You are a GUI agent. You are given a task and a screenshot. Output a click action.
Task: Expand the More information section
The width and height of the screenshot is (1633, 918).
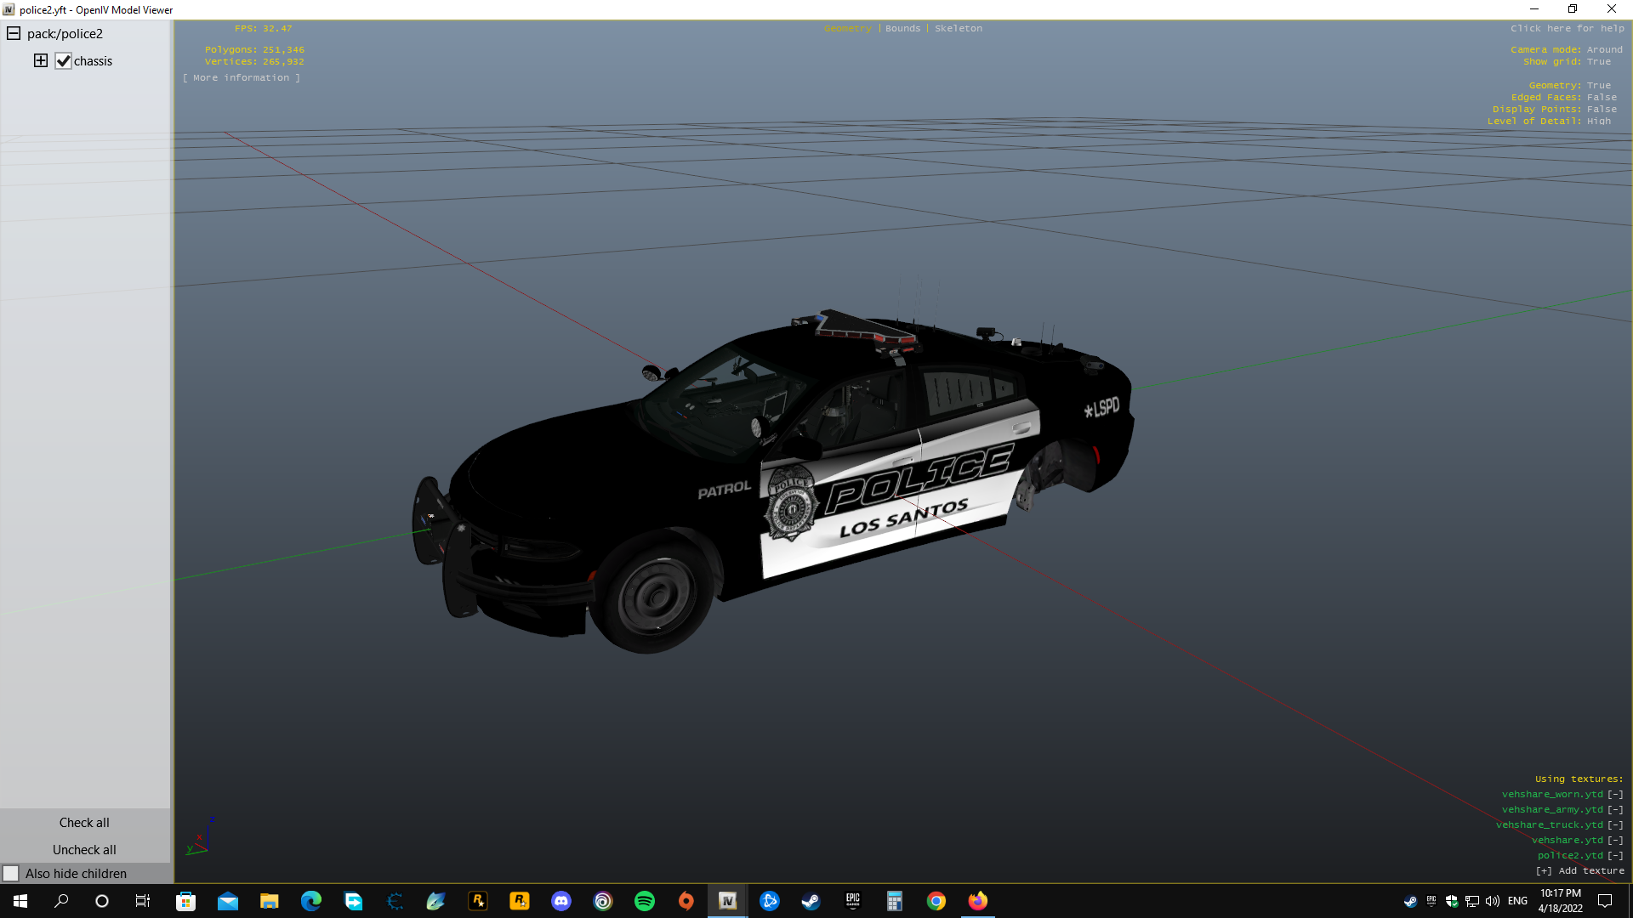pos(241,77)
